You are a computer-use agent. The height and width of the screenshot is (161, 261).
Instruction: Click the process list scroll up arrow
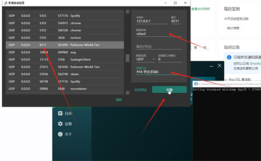127,12
